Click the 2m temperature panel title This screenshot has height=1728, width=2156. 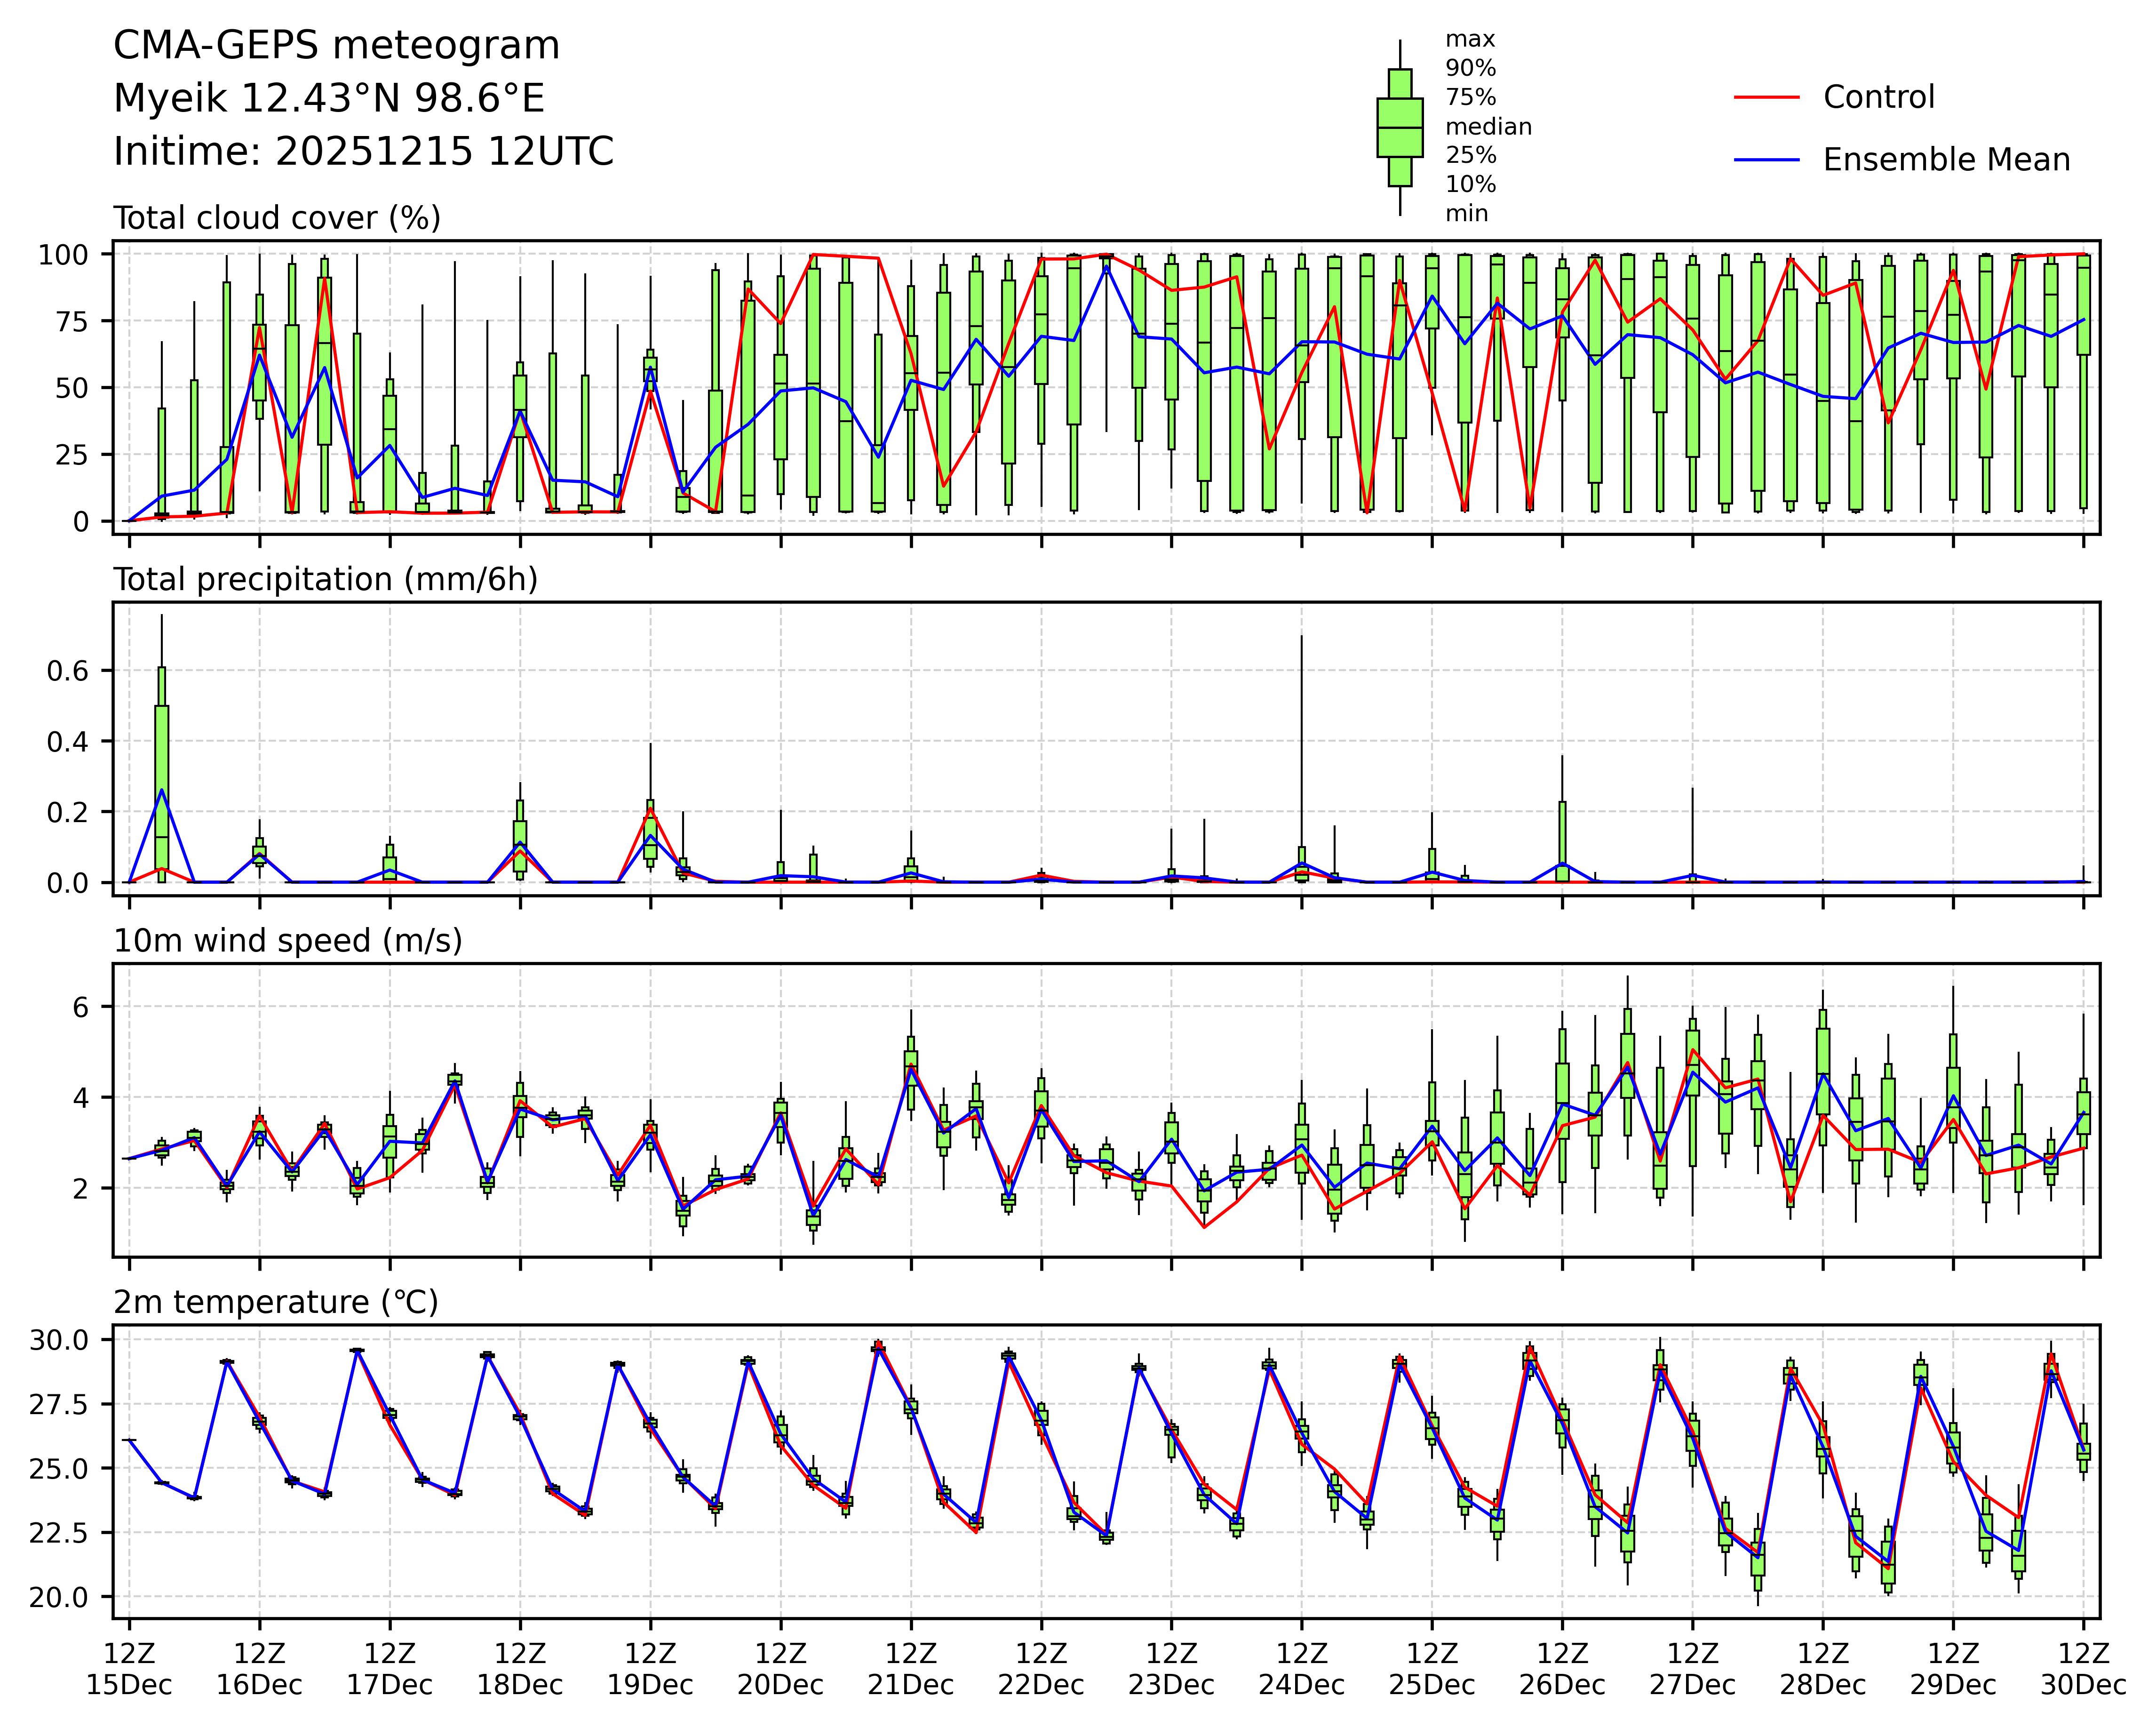coord(275,1302)
